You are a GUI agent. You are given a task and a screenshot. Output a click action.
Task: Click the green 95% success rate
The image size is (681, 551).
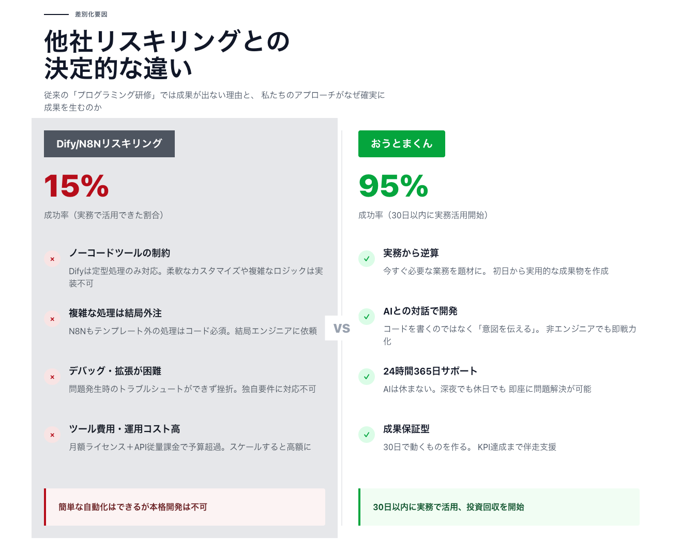[394, 186]
